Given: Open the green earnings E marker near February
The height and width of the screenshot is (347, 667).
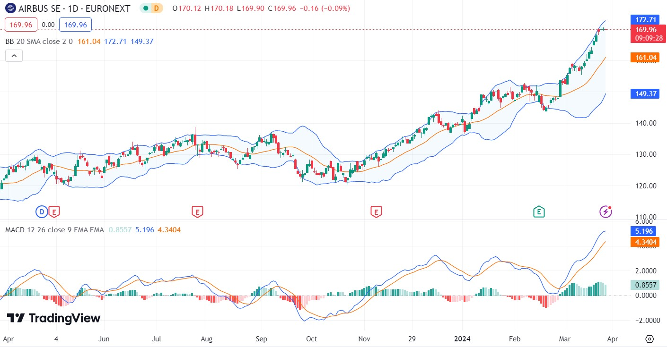Looking at the screenshot, I should pos(538,212).
